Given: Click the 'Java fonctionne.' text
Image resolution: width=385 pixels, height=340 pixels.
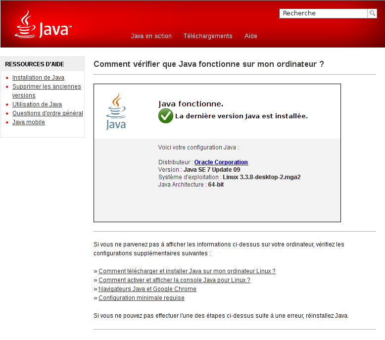Looking at the screenshot, I should [x=191, y=104].
